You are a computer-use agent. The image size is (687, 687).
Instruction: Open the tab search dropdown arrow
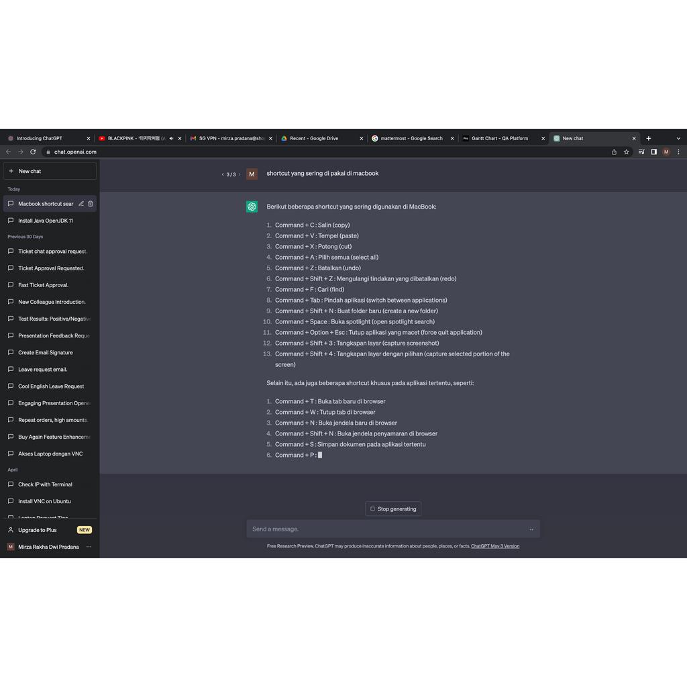[x=678, y=139]
